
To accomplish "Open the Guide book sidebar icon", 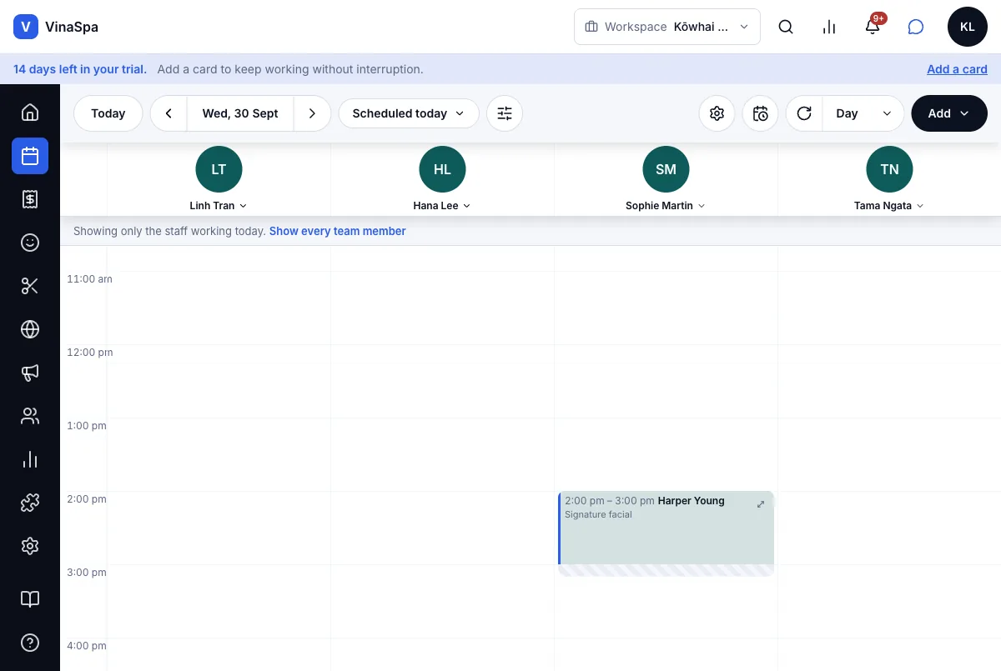I will pos(30,599).
